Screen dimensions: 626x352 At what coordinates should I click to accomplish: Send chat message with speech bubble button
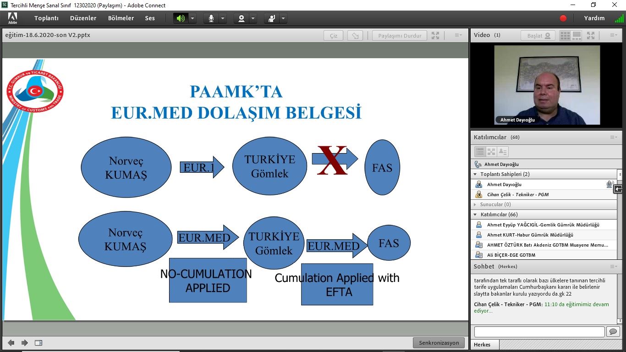(x=613, y=331)
